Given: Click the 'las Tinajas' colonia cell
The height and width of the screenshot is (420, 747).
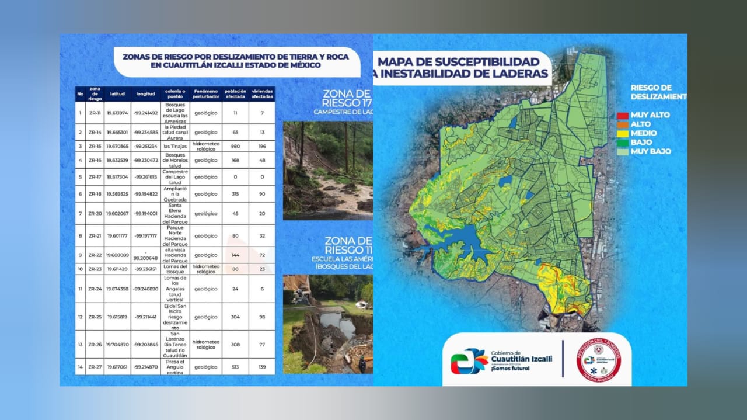Looking at the screenshot, I should click(x=176, y=146).
